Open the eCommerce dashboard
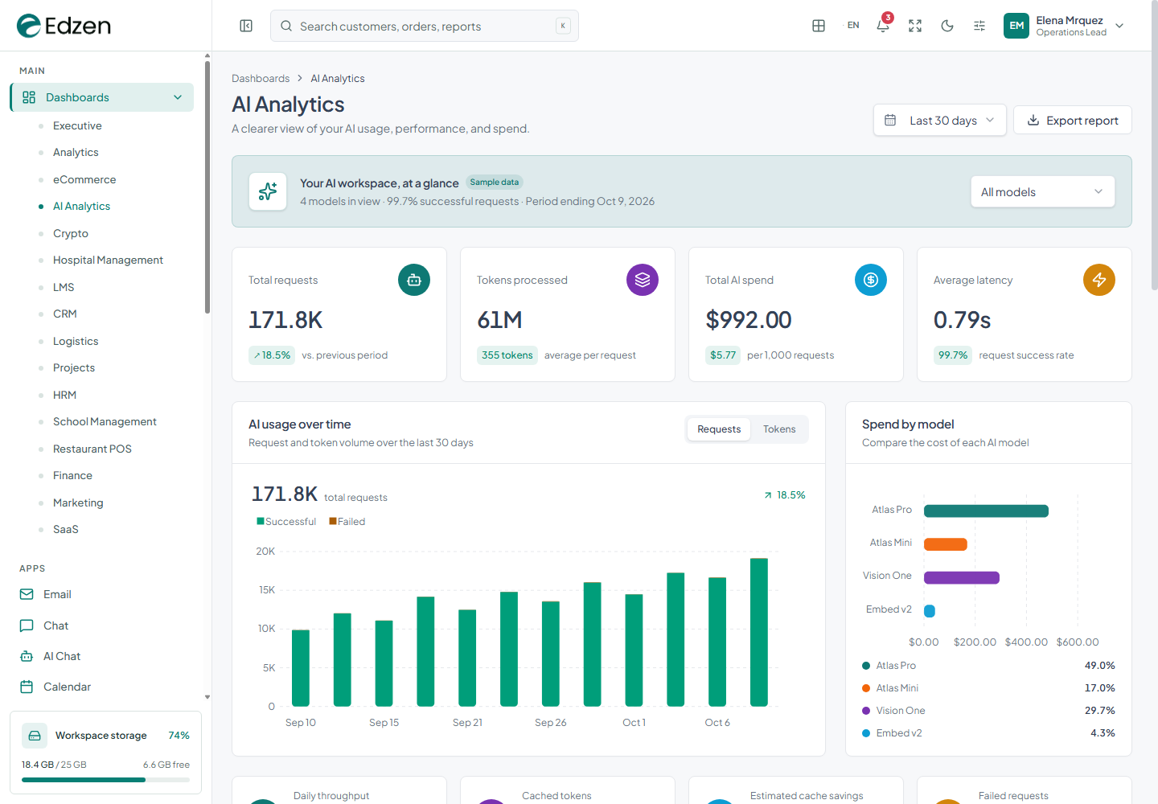Image resolution: width=1158 pixels, height=804 pixels. pos(84,179)
